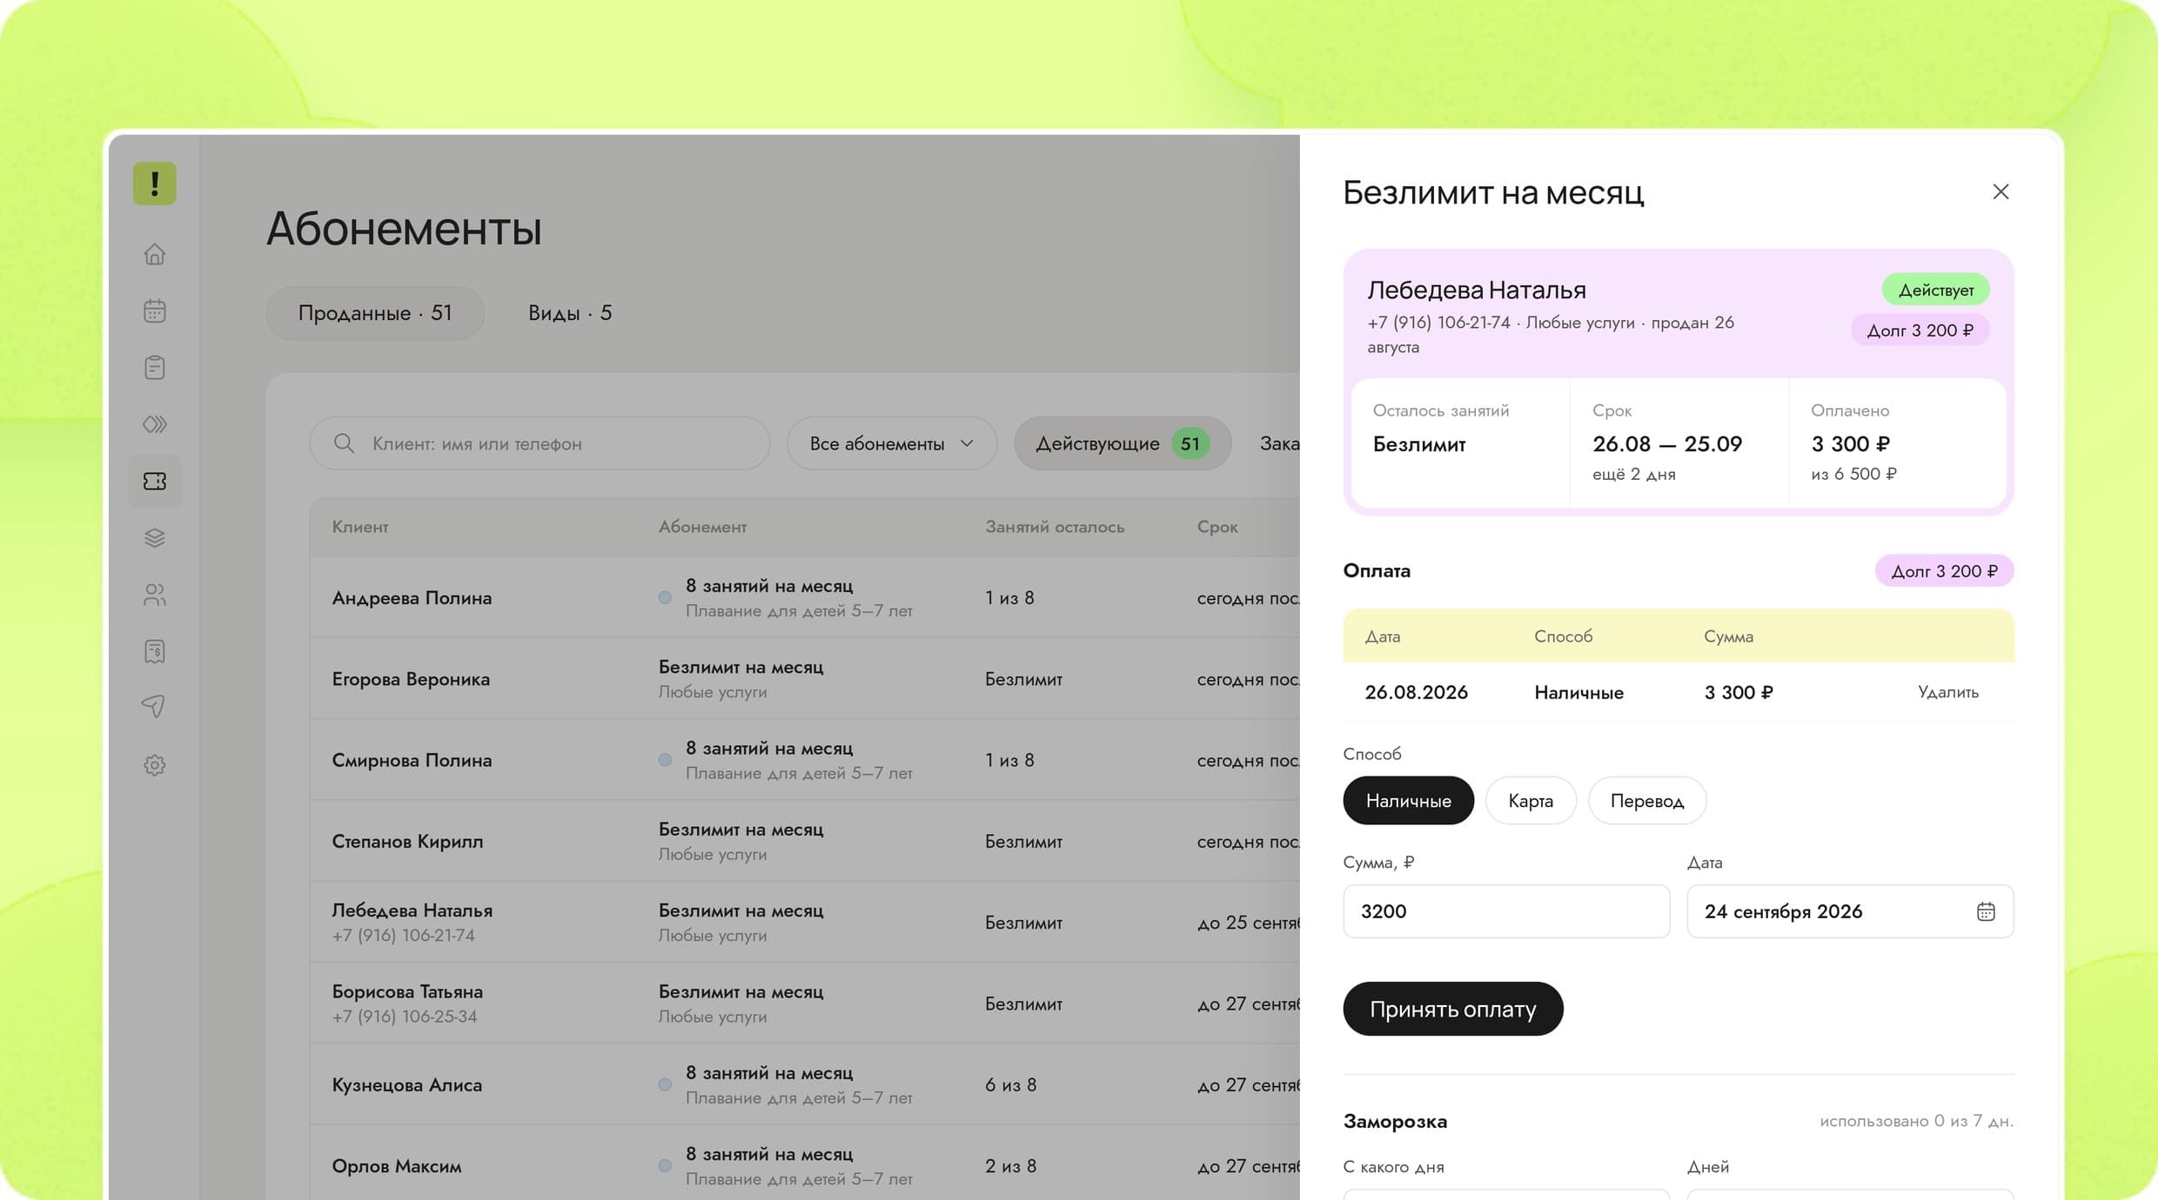Open the Андреева Полина row
This screenshot has width=2158, height=1200.
coord(805,597)
